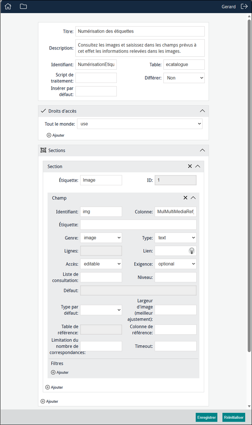Click the Réinitialiser button

(234, 417)
